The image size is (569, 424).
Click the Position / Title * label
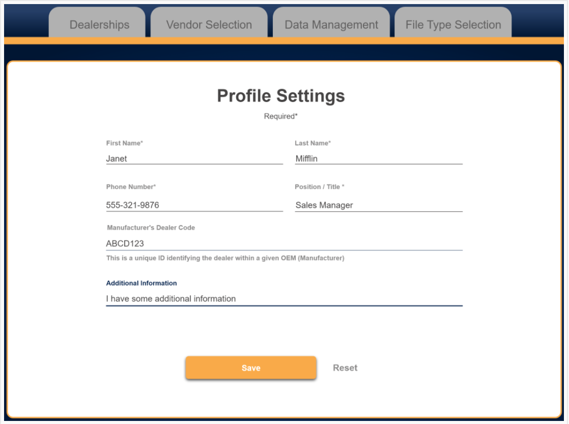pyautogui.click(x=319, y=187)
